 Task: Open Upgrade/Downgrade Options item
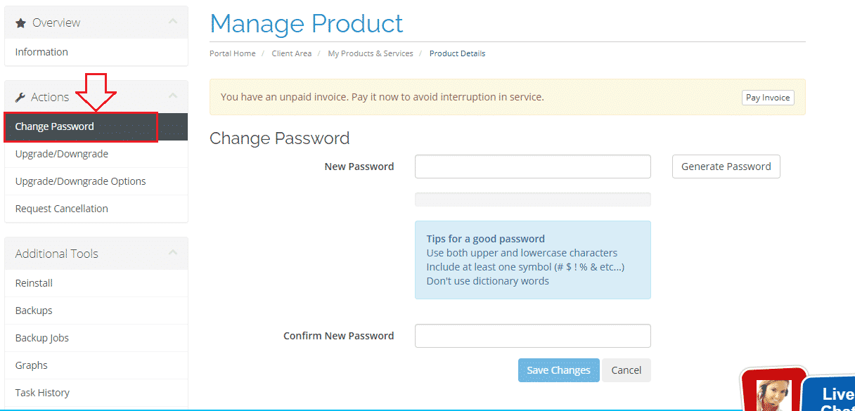(x=81, y=181)
